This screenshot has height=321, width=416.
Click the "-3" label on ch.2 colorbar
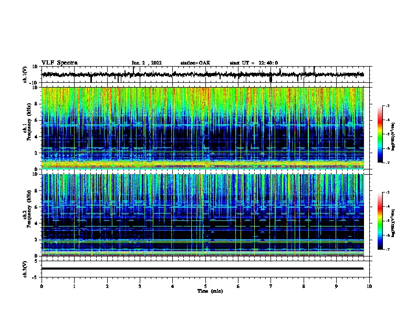point(388,192)
